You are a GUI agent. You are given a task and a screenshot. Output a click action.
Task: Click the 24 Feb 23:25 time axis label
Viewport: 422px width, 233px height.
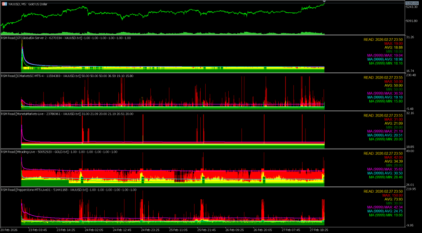coord(150,230)
